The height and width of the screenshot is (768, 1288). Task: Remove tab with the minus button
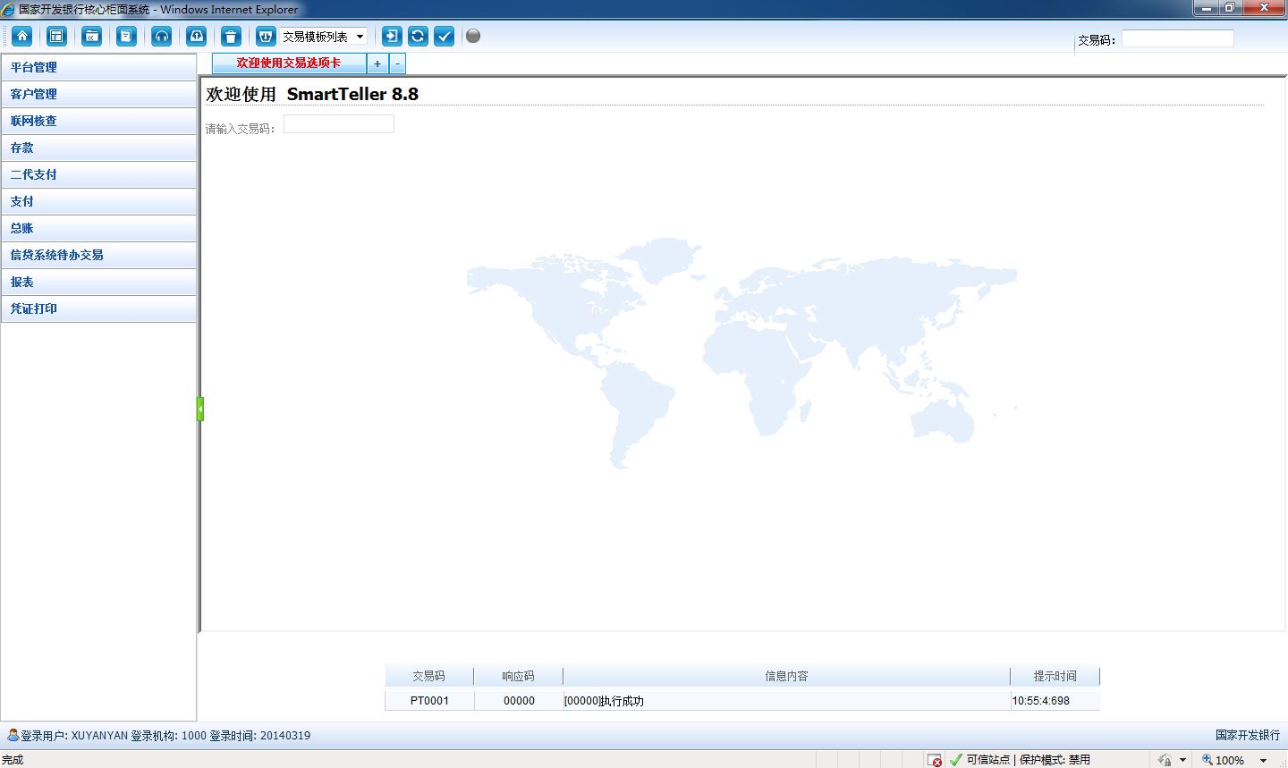[398, 63]
